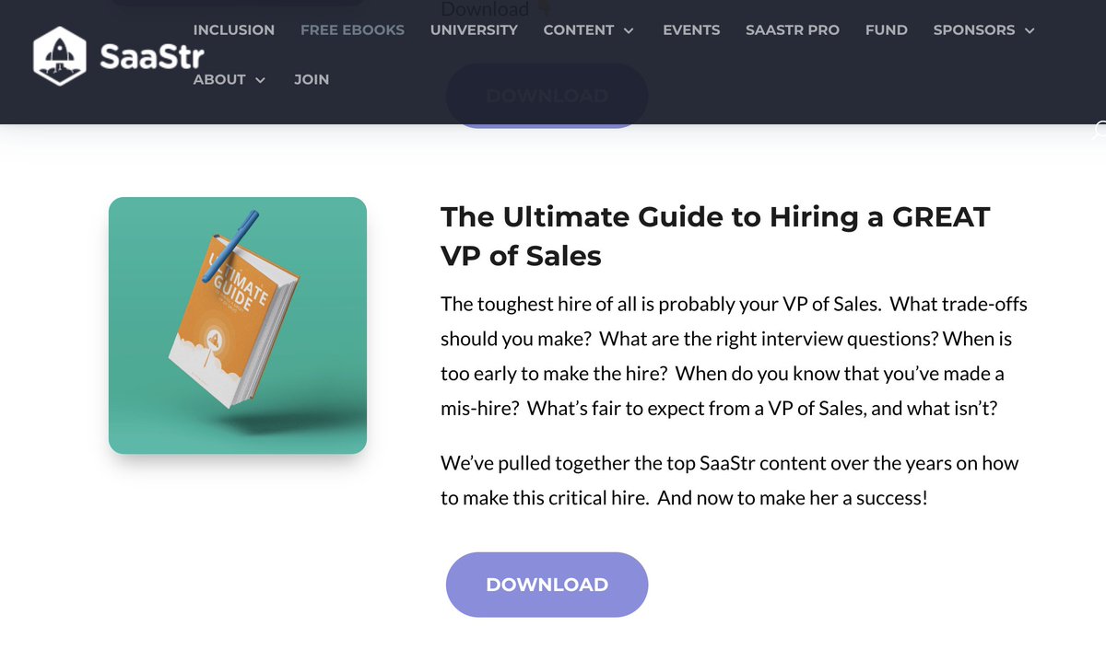Go to SaaStr Pro page

(x=793, y=30)
